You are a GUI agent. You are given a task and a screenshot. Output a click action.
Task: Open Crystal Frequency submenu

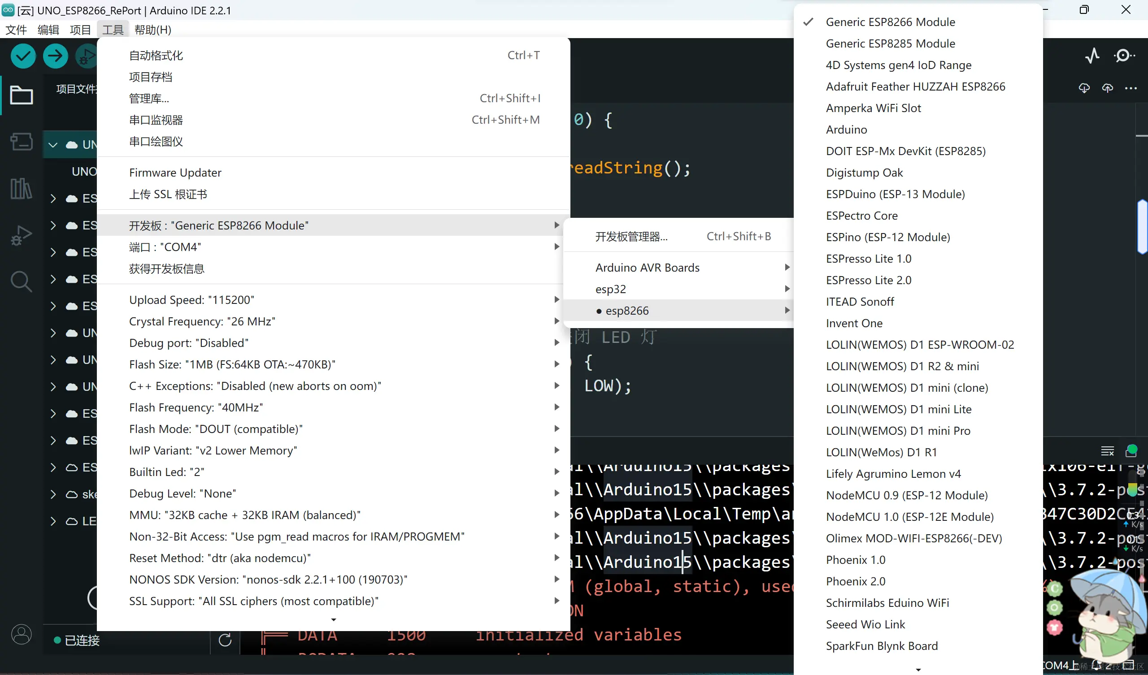tap(334, 321)
